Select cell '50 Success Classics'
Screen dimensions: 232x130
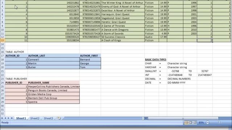[x=123, y=37]
